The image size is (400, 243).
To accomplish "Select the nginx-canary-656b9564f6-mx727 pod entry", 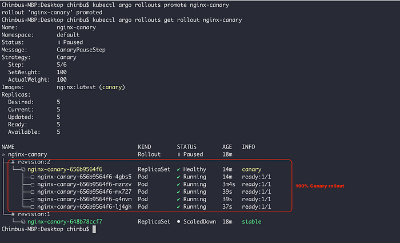I will (85, 192).
